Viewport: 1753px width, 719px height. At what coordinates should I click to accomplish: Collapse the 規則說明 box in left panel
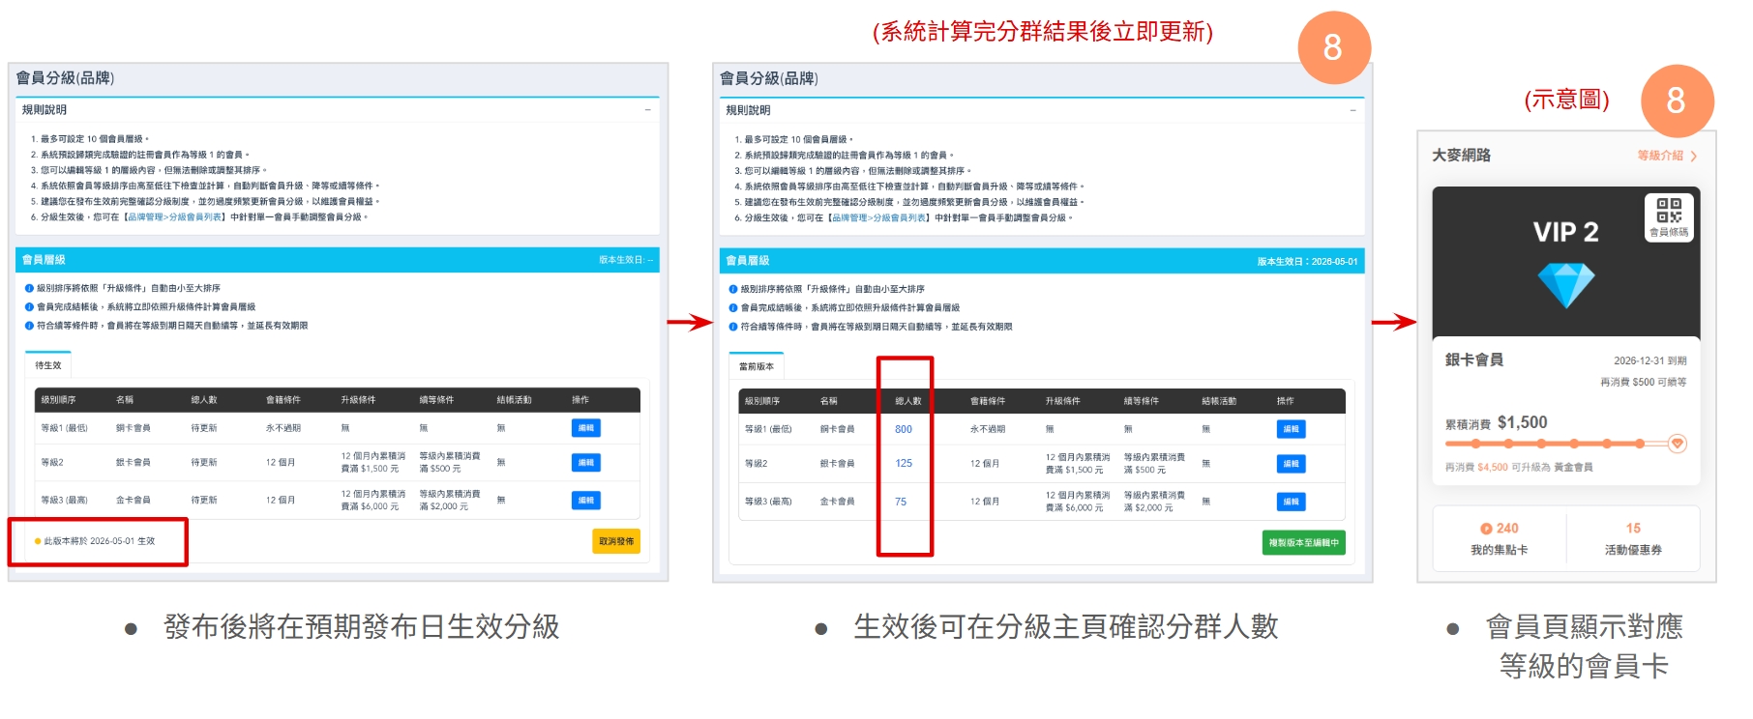tap(647, 110)
